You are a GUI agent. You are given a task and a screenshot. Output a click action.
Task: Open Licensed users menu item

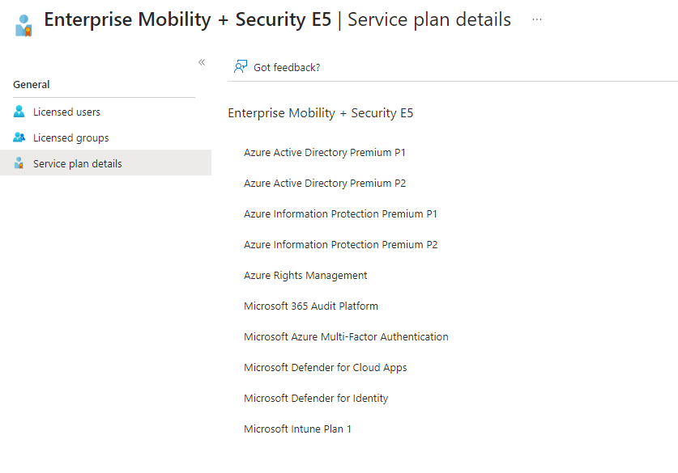[66, 112]
